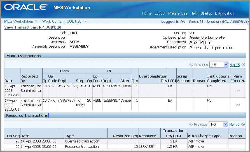This screenshot has height=152, width=250.
Task: Click the Assemble Complete op description value
Action: 207,38
